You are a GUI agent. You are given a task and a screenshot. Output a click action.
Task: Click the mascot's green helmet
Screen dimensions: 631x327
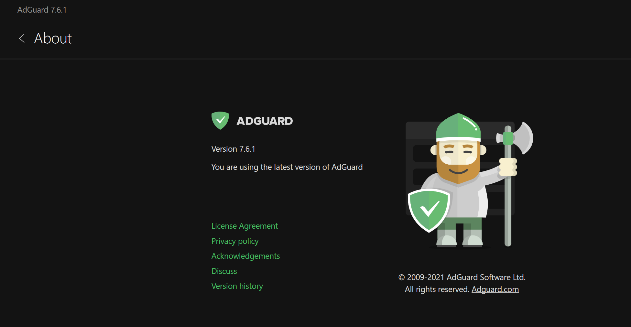[458, 127]
